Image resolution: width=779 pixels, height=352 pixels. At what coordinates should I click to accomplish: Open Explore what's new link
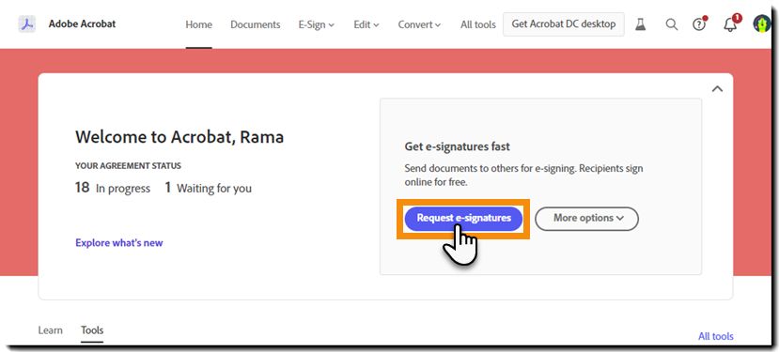point(119,243)
